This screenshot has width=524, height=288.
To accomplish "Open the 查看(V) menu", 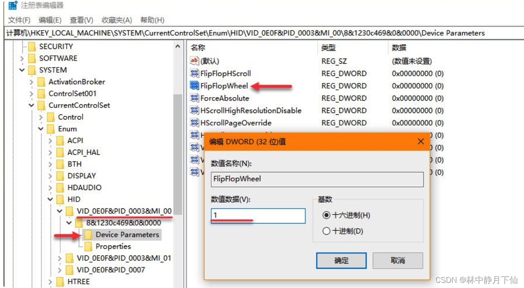I will [82, 20].
